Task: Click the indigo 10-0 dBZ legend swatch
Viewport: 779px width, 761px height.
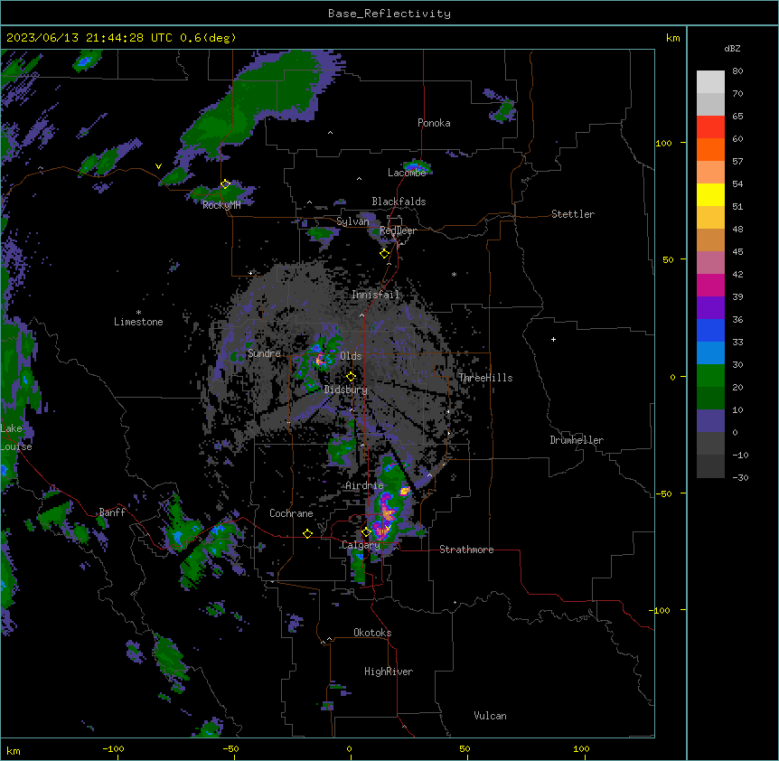Action: 710,421
